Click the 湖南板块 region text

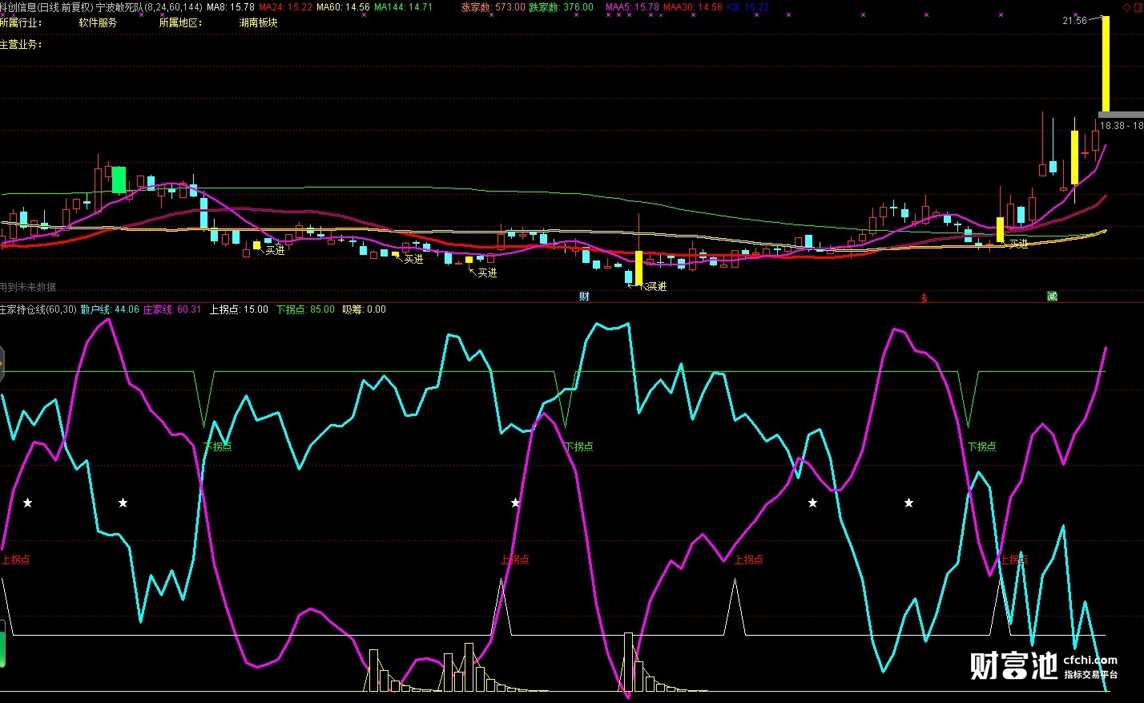coord(258,22)
